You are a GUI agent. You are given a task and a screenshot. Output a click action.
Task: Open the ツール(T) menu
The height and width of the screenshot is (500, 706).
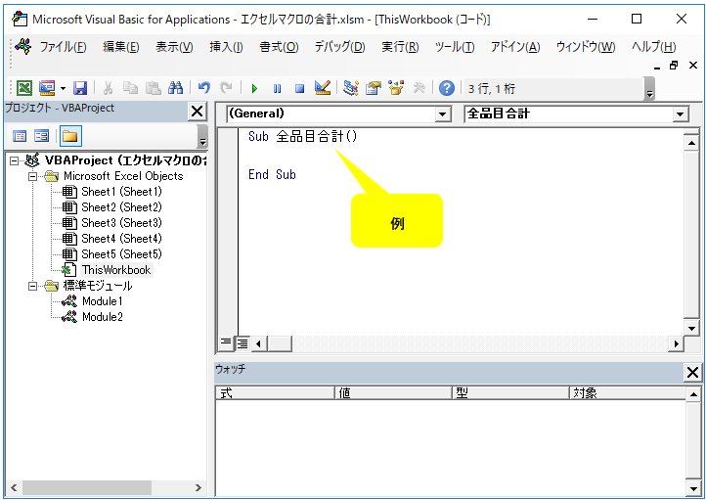(x=455, y=47)
